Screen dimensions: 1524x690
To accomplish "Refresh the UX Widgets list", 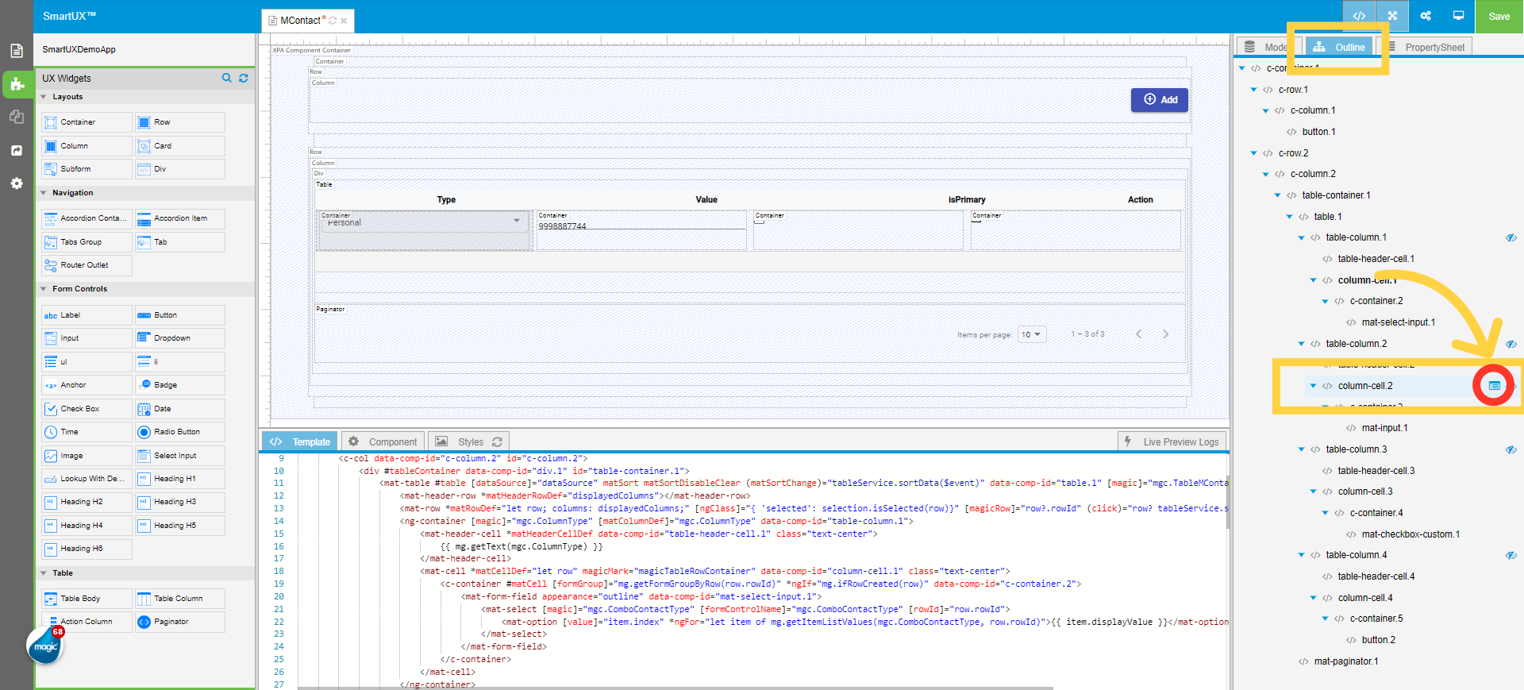I will tap(244, 78).
